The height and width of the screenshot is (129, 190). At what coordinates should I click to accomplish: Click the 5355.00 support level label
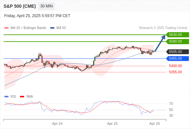pyautogui.click(x=175, y=72)
